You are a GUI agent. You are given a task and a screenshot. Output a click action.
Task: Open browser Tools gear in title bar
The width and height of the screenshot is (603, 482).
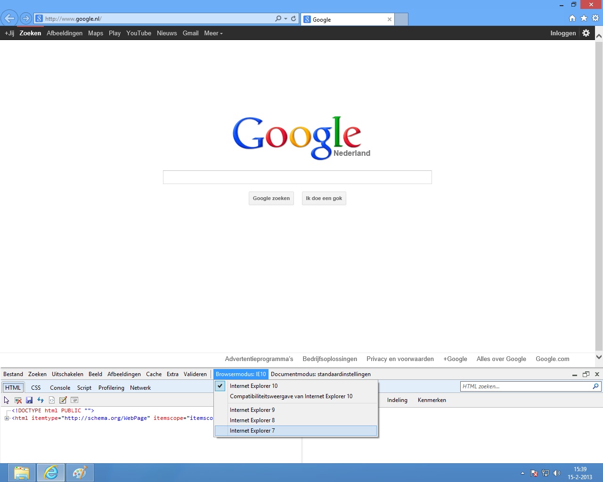pos(595,18)
